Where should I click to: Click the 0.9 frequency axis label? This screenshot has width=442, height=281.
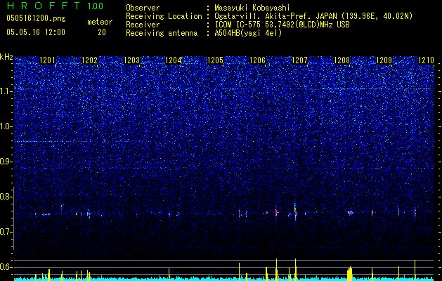[x=6, y=162]
